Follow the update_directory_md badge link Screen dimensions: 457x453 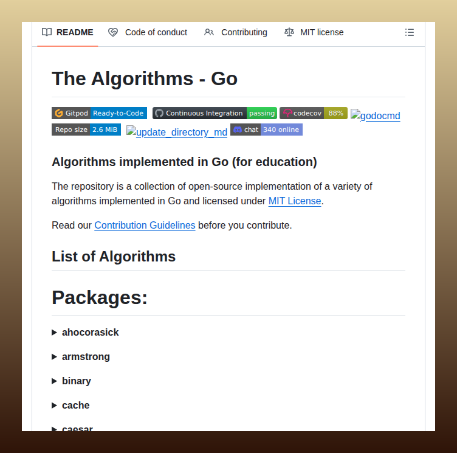[x=177, y=132]
